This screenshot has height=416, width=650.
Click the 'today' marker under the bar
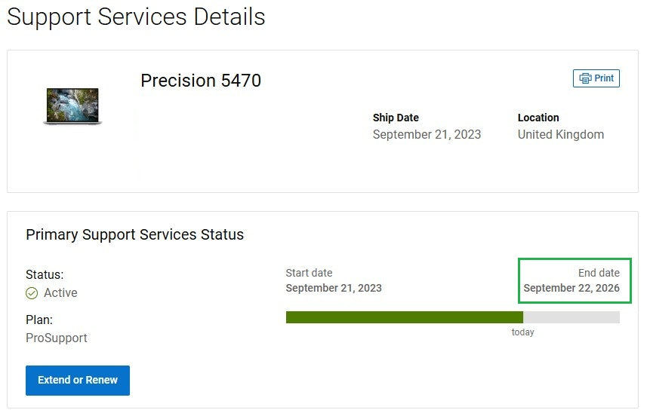point(522,332)
